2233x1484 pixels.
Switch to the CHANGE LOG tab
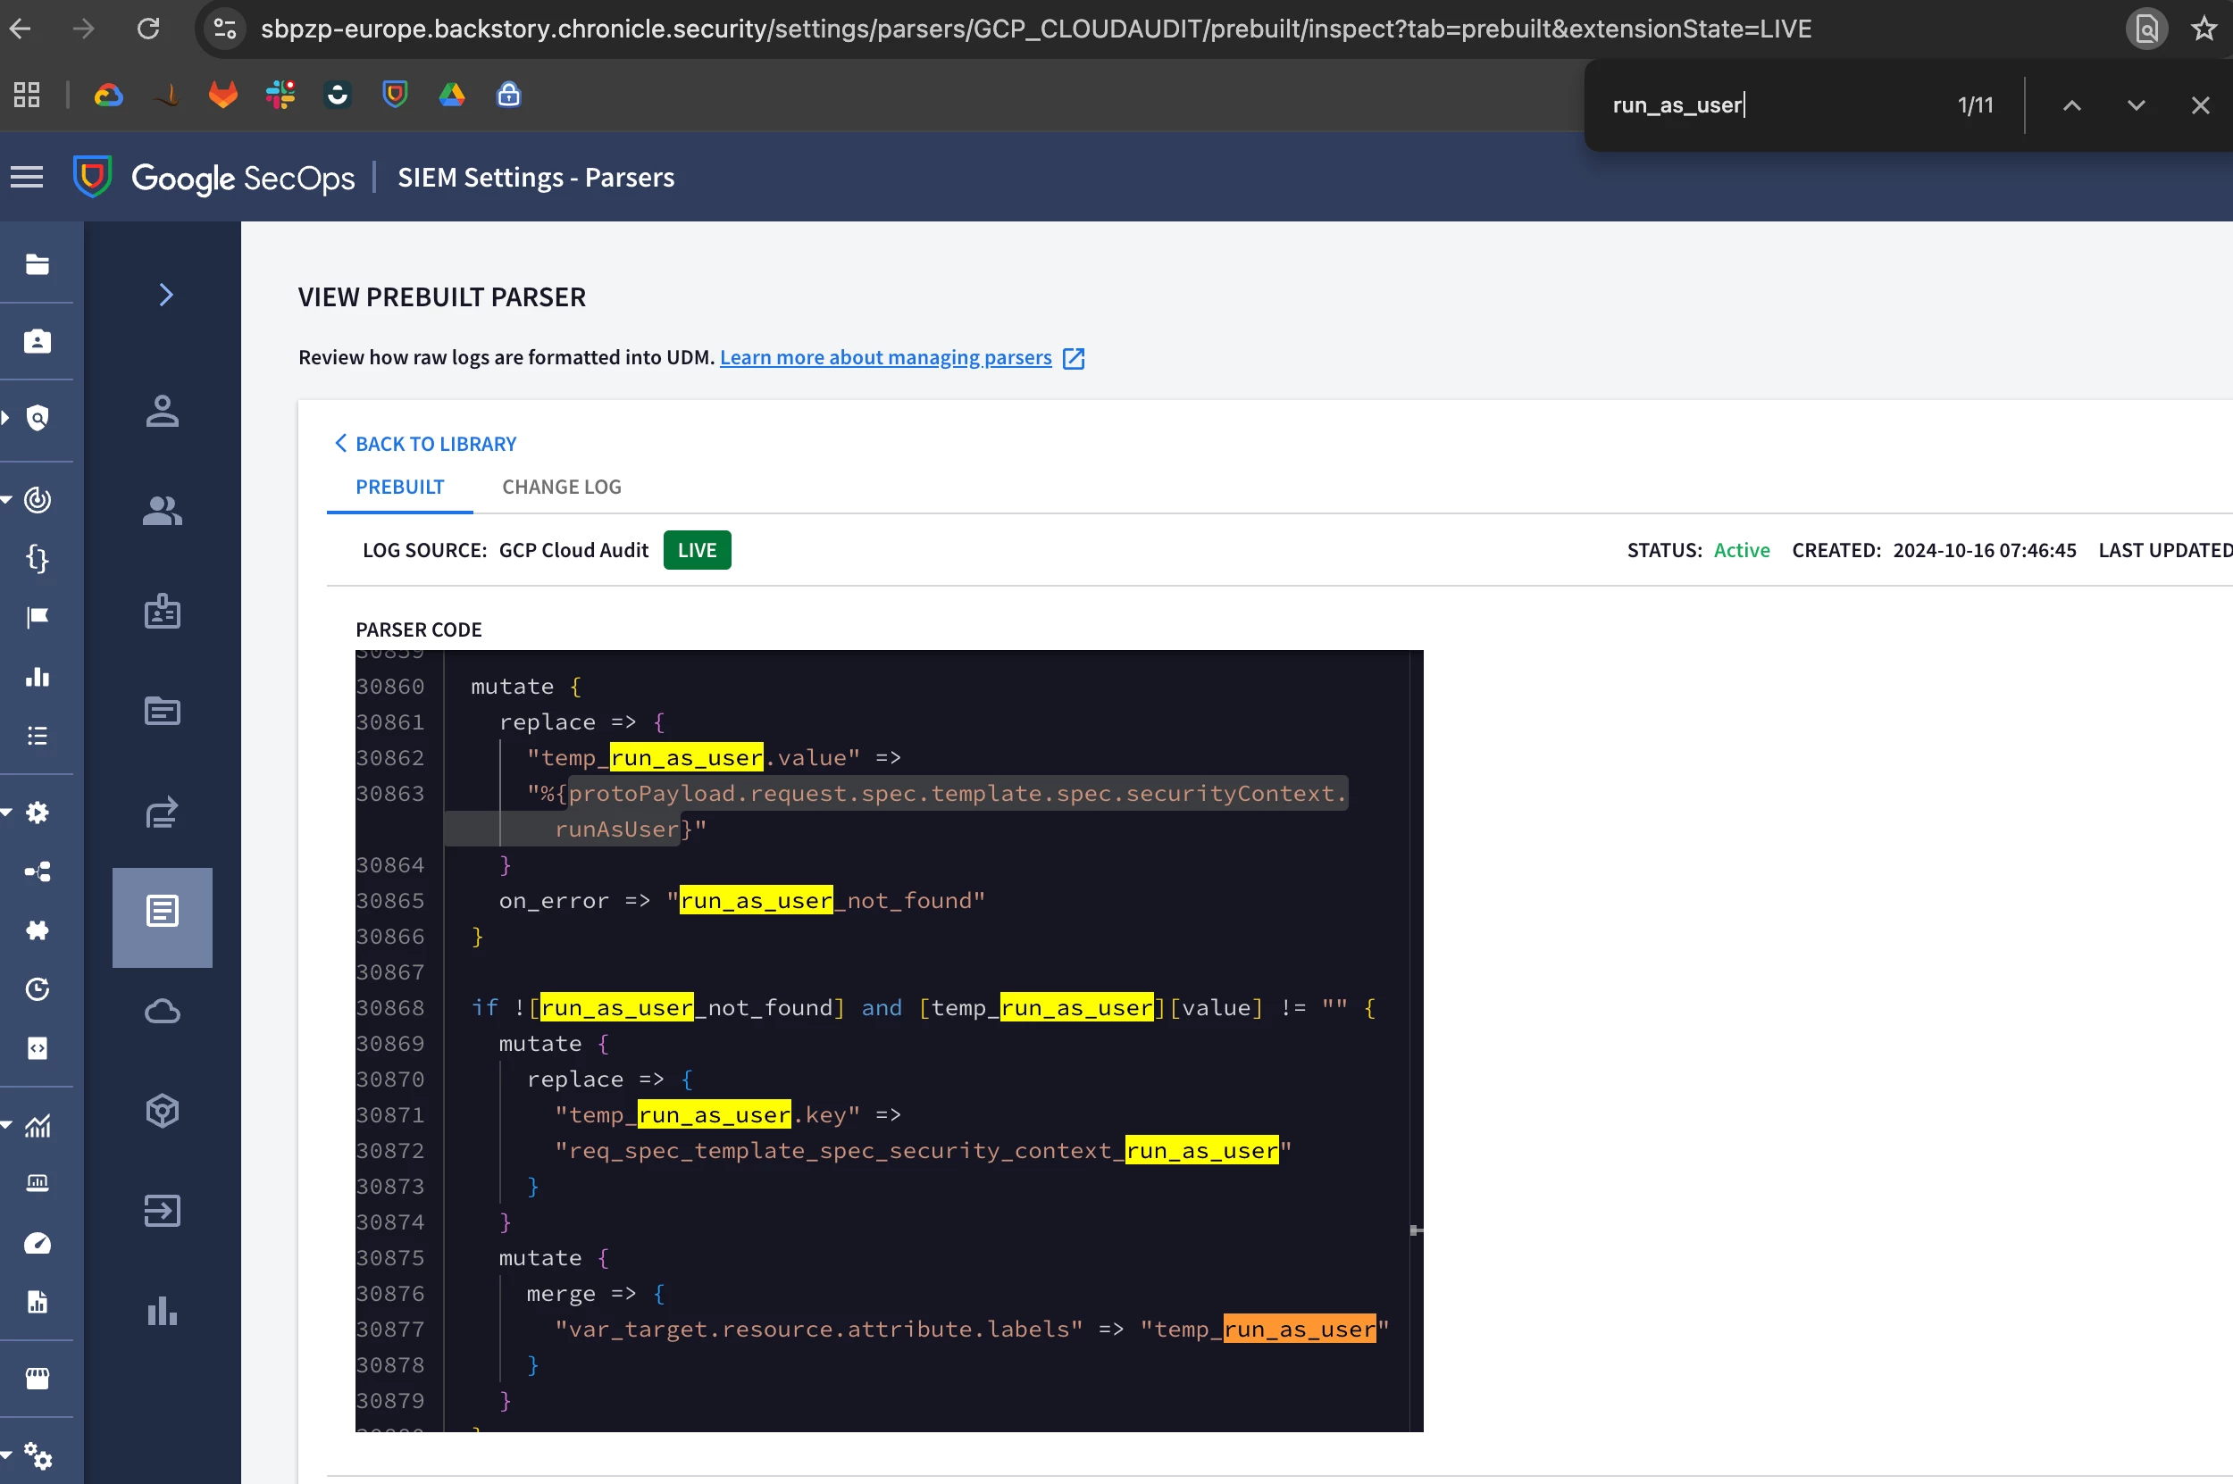point(561,487)
